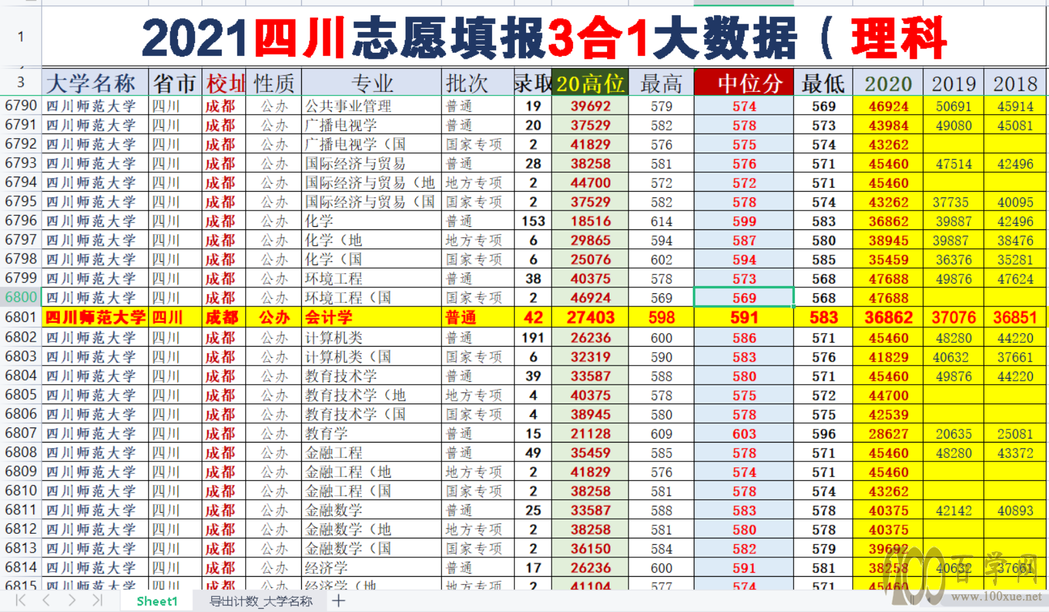Select highest score 609 cell
Image resolution: width=1049 pixels, height=612 pixels.
coord(661,433)
